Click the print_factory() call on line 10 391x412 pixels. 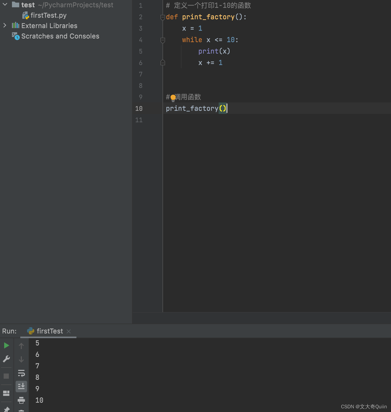coord(196,108)
